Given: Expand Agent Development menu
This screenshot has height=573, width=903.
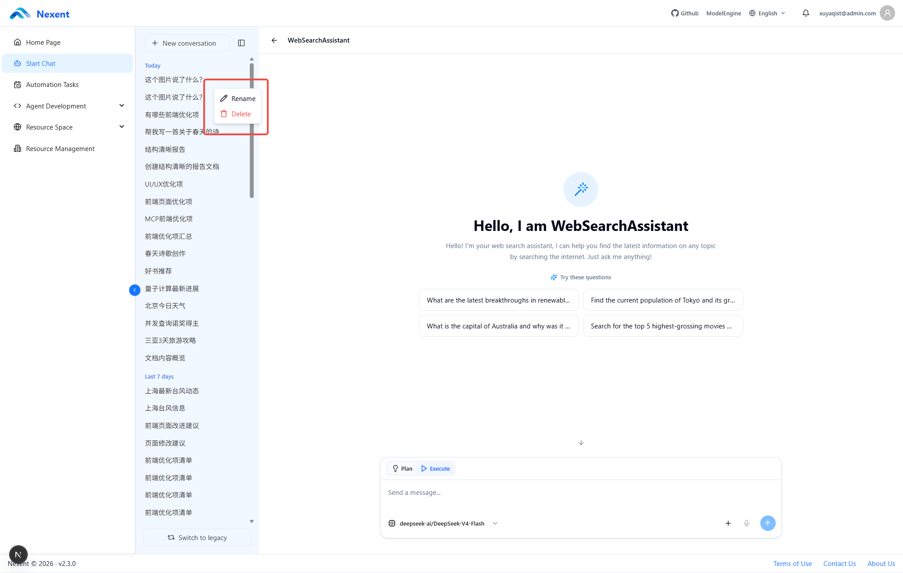Looking at the screenshot, I should [x=67, y=106].
